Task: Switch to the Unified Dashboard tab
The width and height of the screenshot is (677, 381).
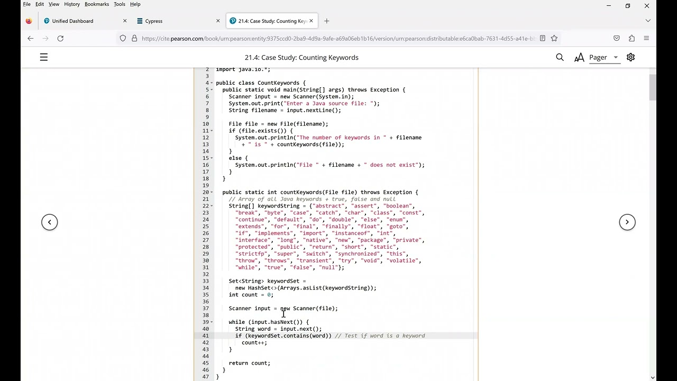Action: point(85,21)
